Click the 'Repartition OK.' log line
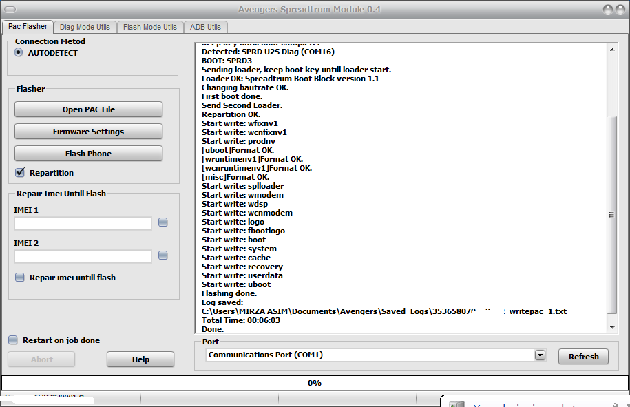Screen dimensions: 630x407 click(x=231, y=114)
